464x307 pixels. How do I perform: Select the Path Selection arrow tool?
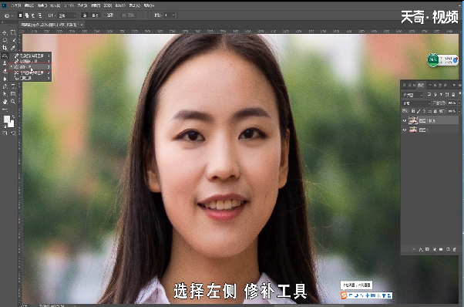pos(5,94)
